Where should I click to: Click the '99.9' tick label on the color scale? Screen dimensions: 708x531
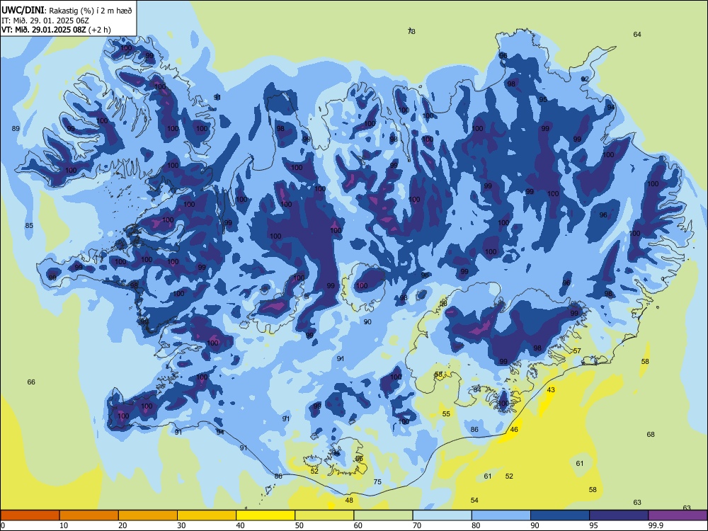[x=656, y=525]
